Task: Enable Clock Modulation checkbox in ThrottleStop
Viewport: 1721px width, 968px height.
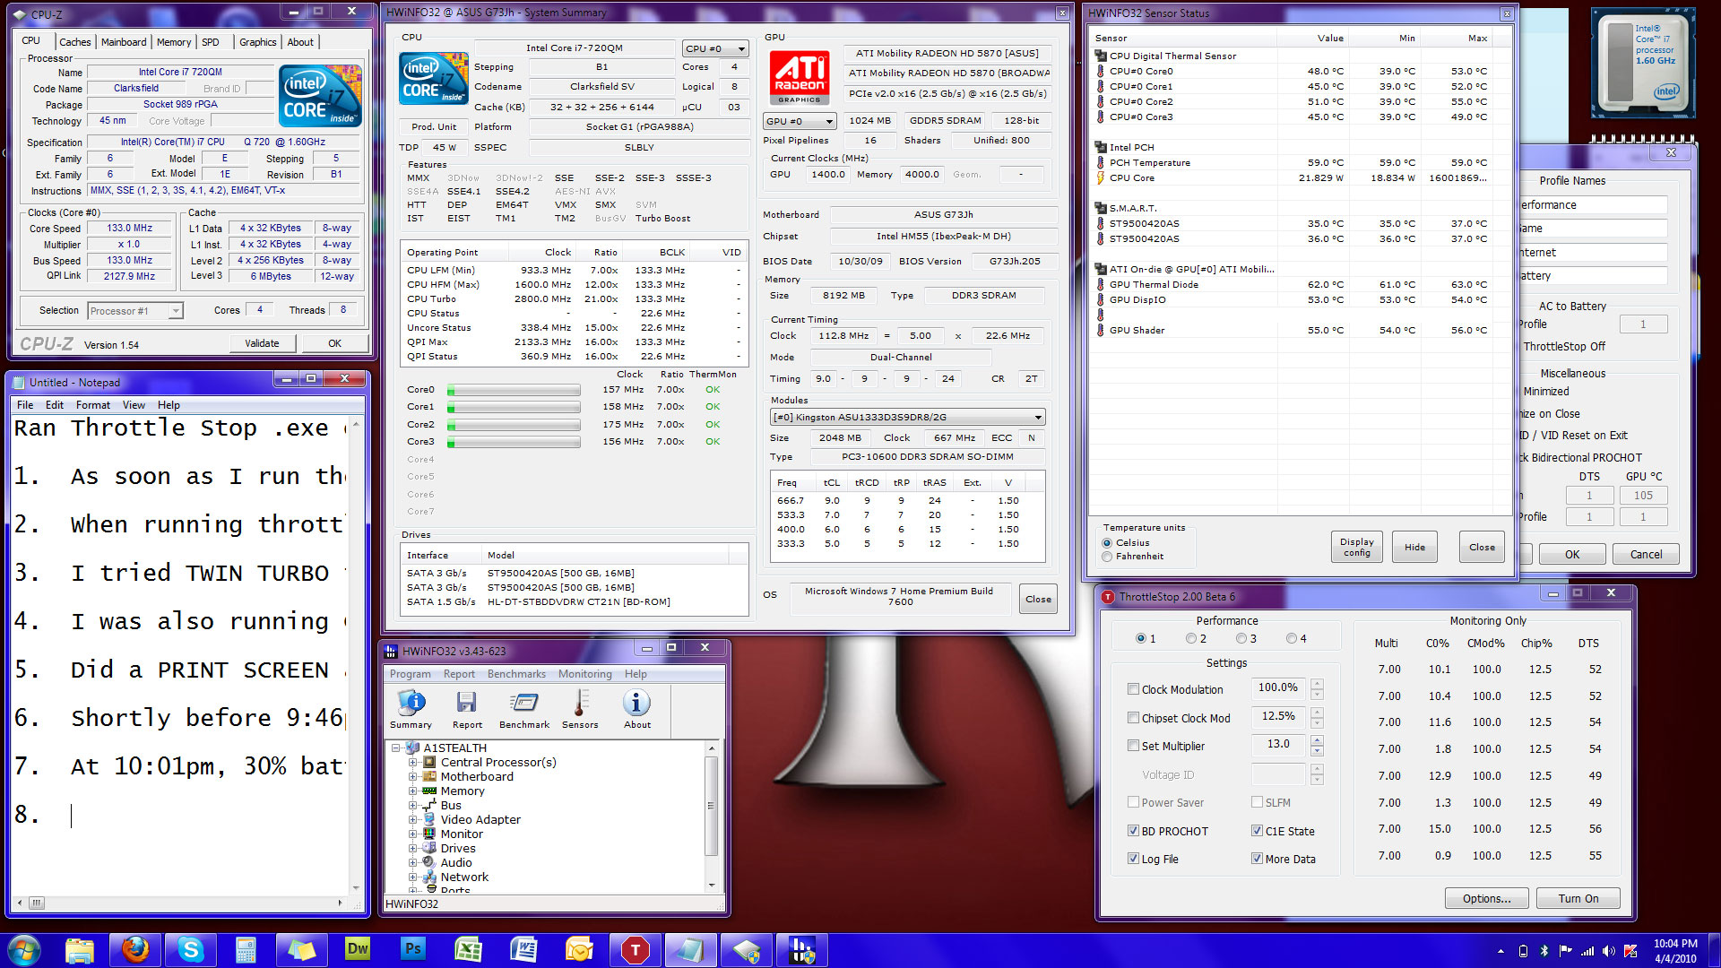Action: pos(1133,689)
